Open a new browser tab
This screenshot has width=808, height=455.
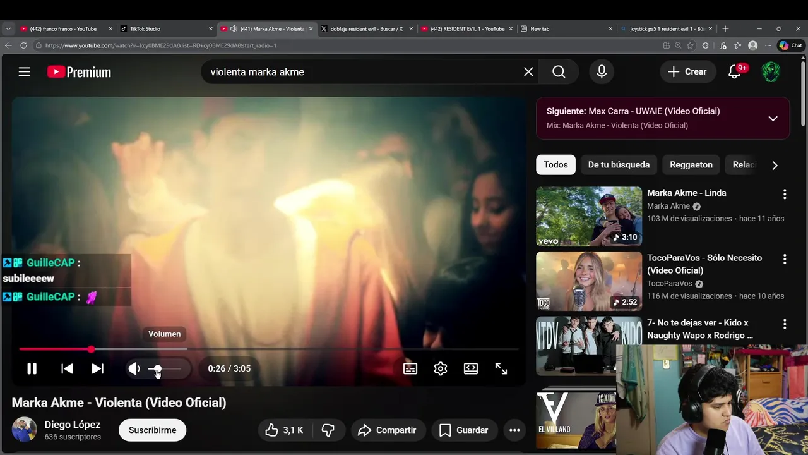(725, 28)
